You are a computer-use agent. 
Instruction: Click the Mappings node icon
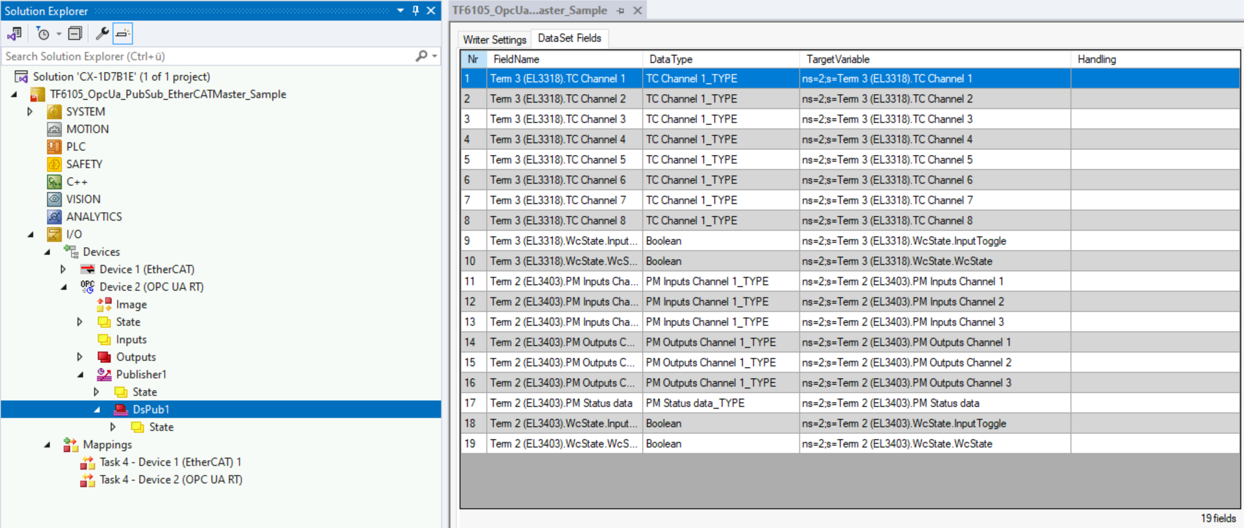tap(71, 444)
